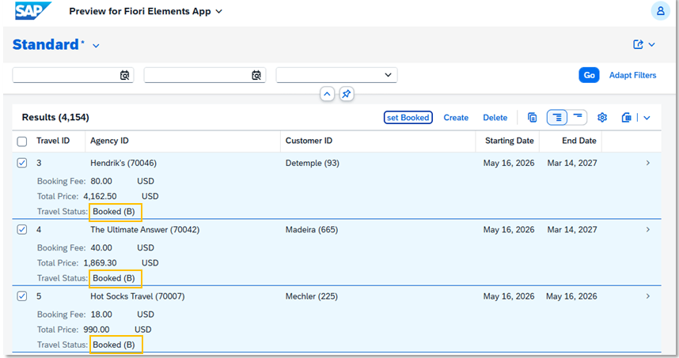Image resolution: width=679 pixels, height=358 pixels.
Task: Navigate into Travel 3 row arrow
Action: click(648, 163)
